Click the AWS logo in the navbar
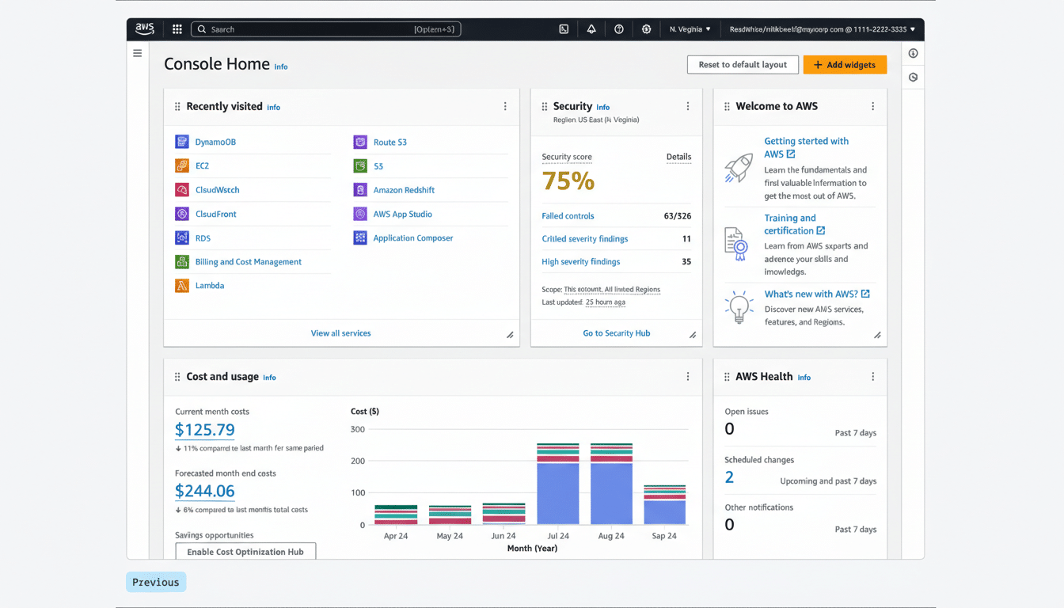Viewport: 1064px width, 608px height. 144,28
